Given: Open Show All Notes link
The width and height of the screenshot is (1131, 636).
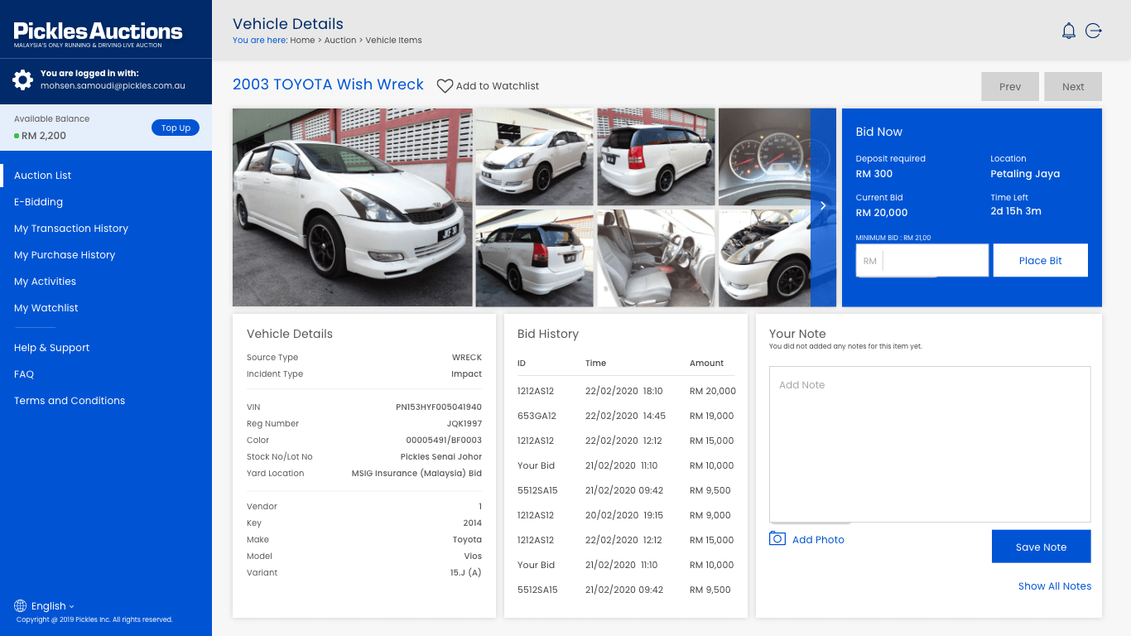Looking at the screenshot, I should click(x=1055, y=586).
